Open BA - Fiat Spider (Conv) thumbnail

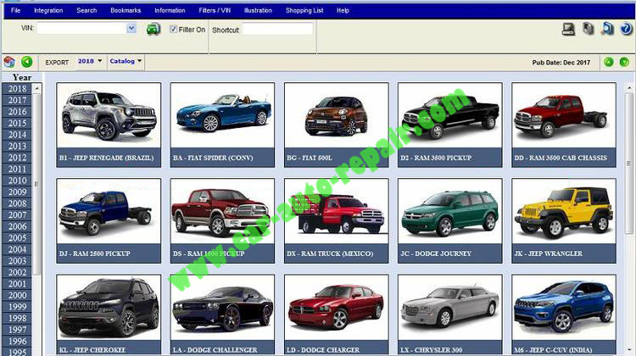coord(222,125)
